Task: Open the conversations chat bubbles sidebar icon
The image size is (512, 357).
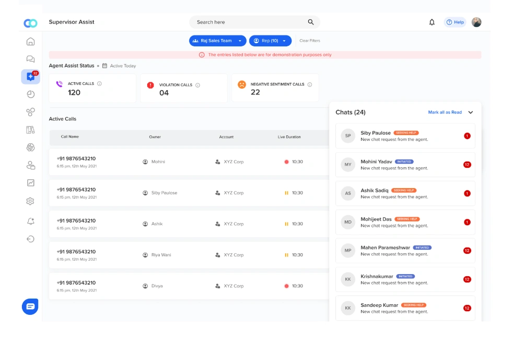Action: click(30, 59)
